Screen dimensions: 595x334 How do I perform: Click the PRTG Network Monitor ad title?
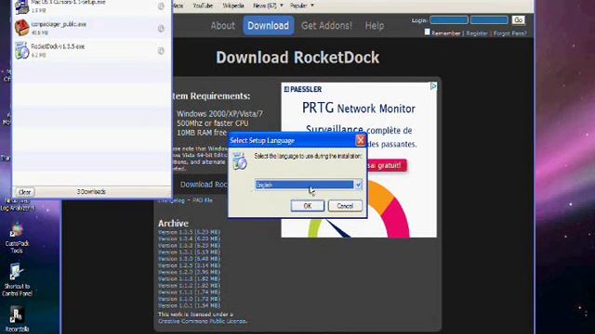tap(359, 109)
